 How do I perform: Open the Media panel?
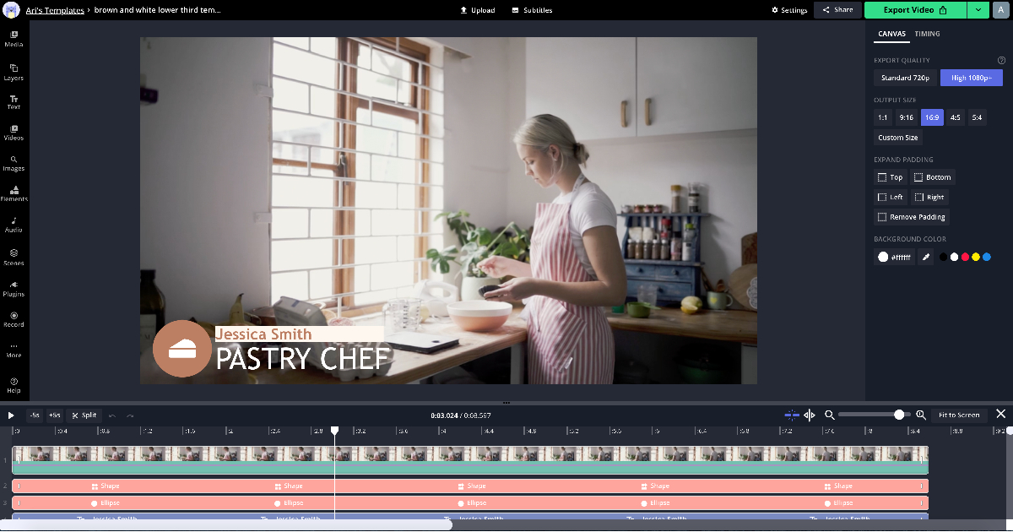[x=13, y=40]
